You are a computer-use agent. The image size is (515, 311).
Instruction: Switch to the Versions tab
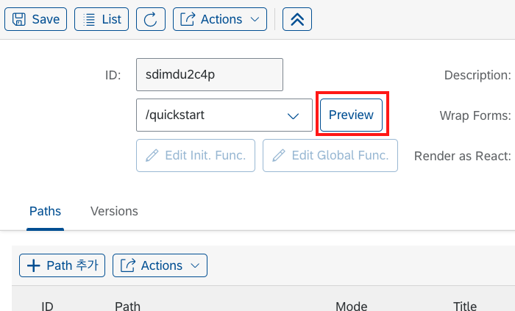click(x=114, y=211)
